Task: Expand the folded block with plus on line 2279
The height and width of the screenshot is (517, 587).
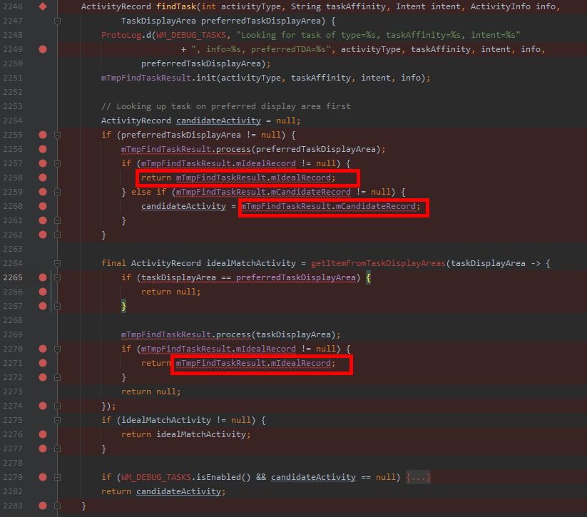Action: point(57,477)
